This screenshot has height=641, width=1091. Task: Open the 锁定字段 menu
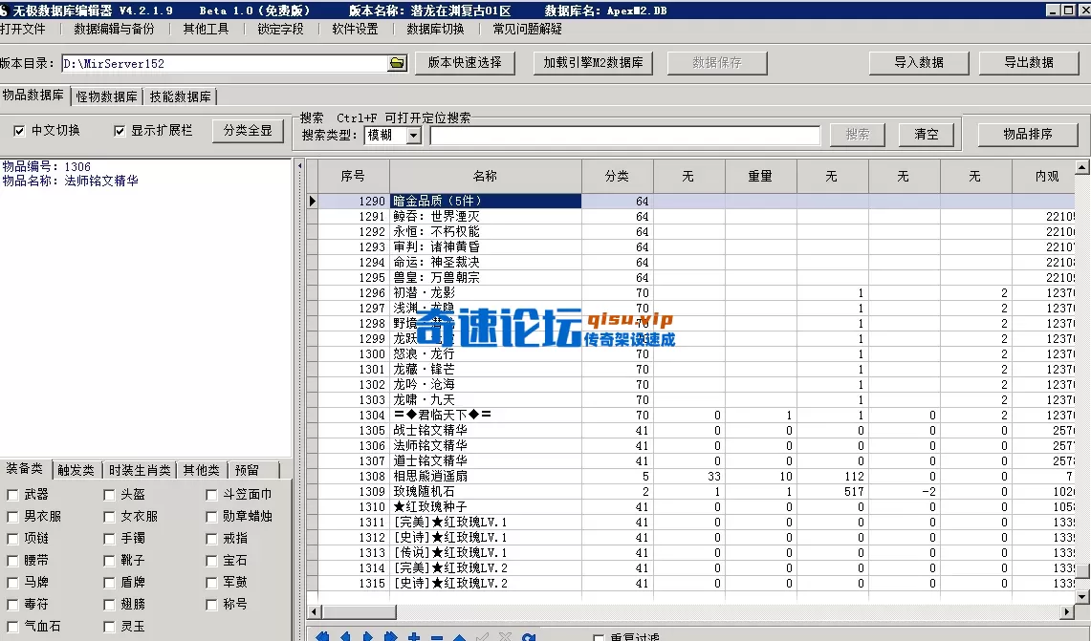280,30
